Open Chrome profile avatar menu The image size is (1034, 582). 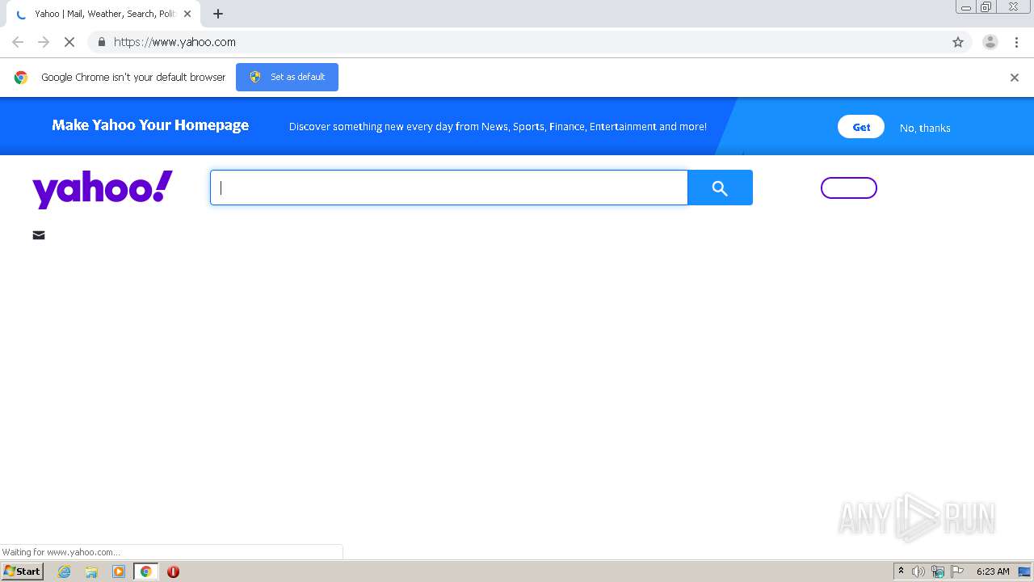click(x=990, y=42)
